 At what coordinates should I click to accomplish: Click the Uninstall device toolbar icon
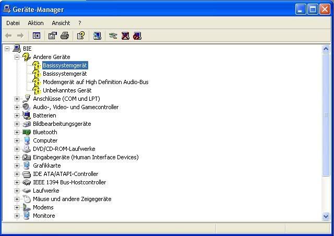tap(125, 36)
